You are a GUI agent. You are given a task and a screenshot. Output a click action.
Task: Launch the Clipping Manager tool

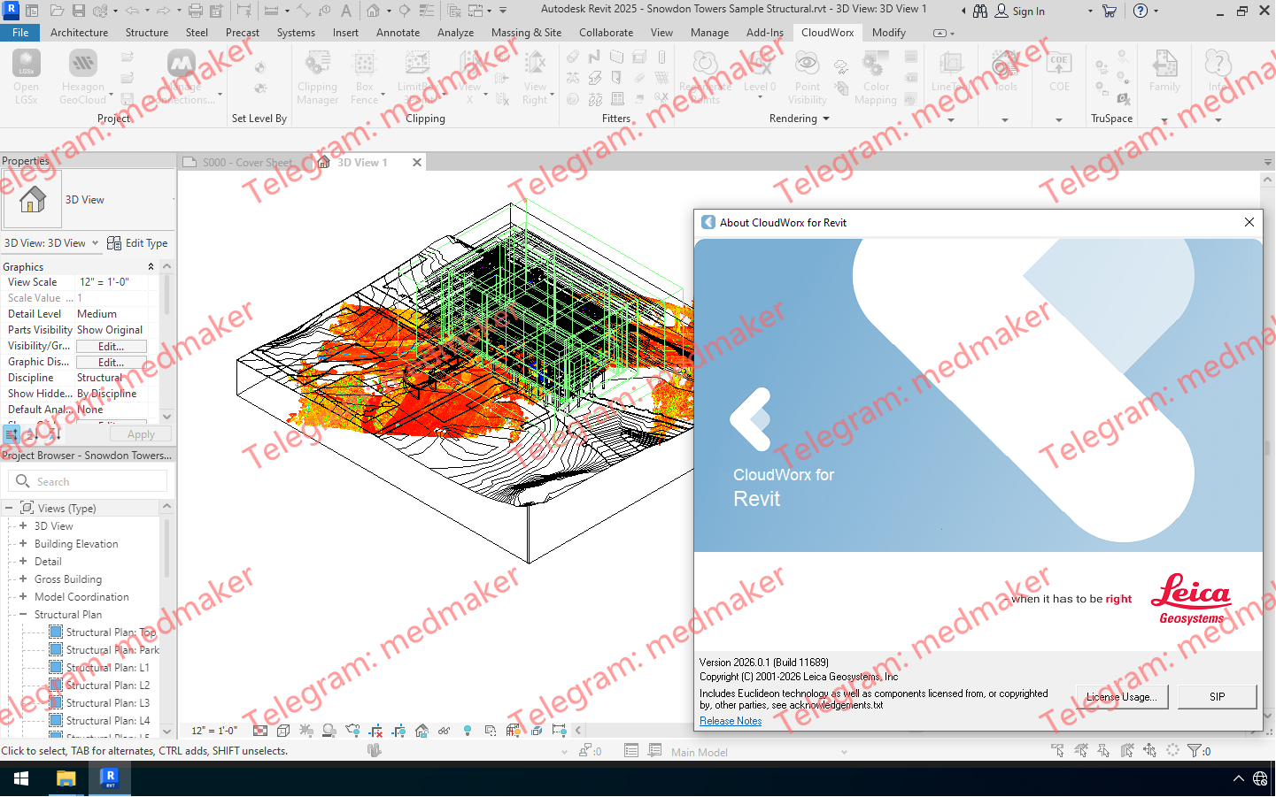[x=317, y=76]
